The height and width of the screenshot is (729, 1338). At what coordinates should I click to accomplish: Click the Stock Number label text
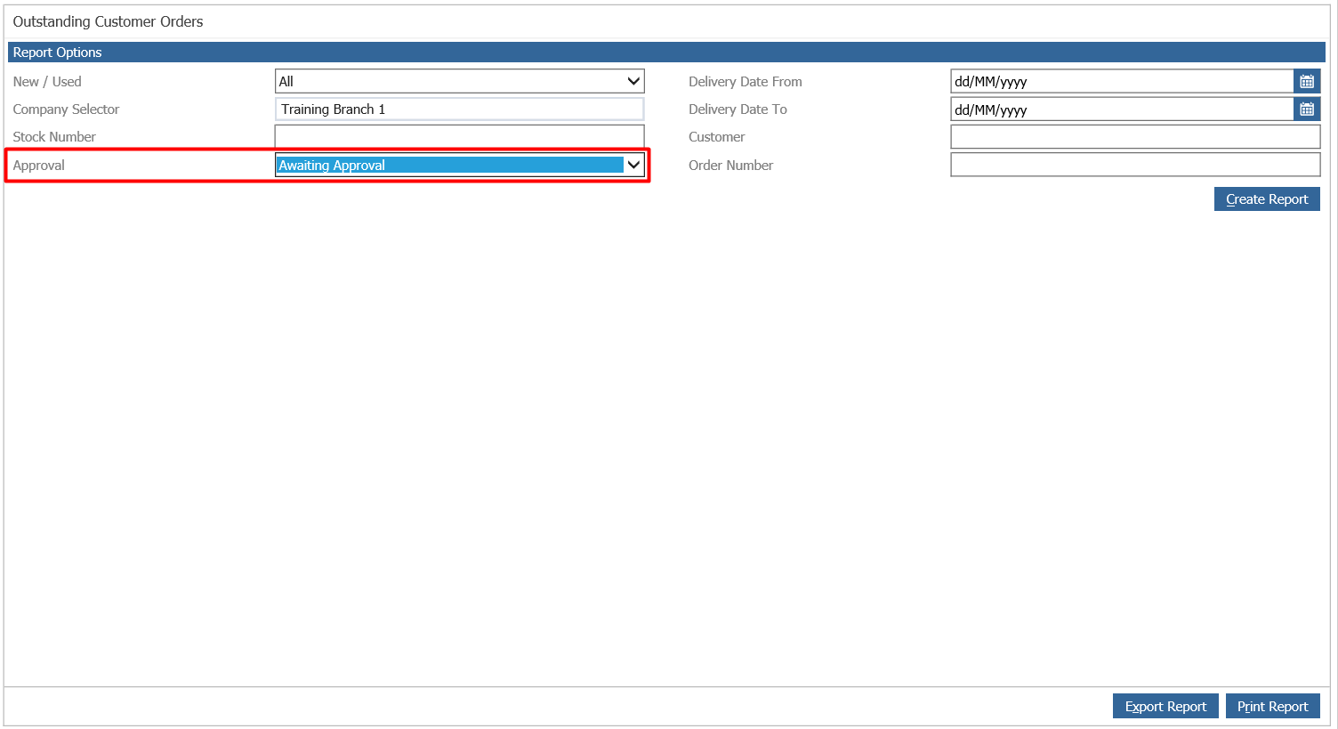pos(54,137)
